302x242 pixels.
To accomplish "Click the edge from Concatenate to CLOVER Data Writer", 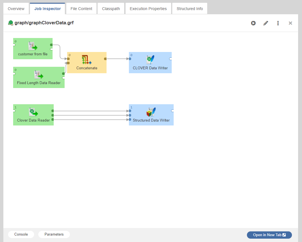I will [x=117, y=59].
